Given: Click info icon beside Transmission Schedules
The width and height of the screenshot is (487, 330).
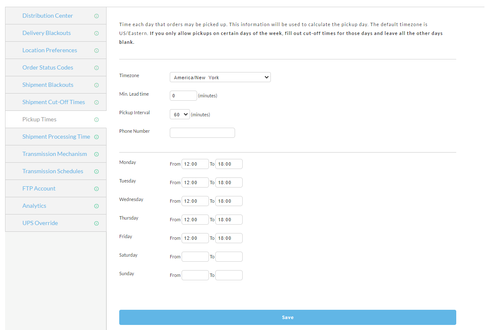Looking at the screenshot, I should [x=96, y=172].
